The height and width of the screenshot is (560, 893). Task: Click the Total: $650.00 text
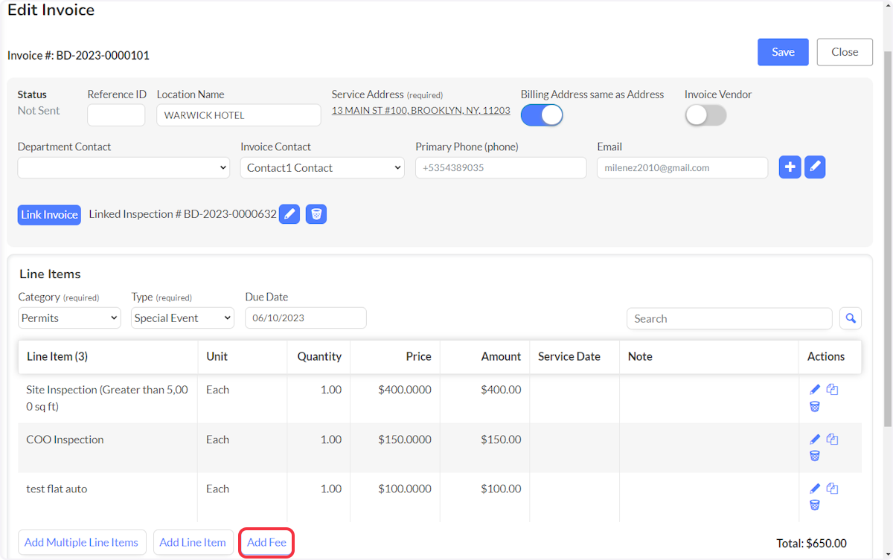(812, 544)
